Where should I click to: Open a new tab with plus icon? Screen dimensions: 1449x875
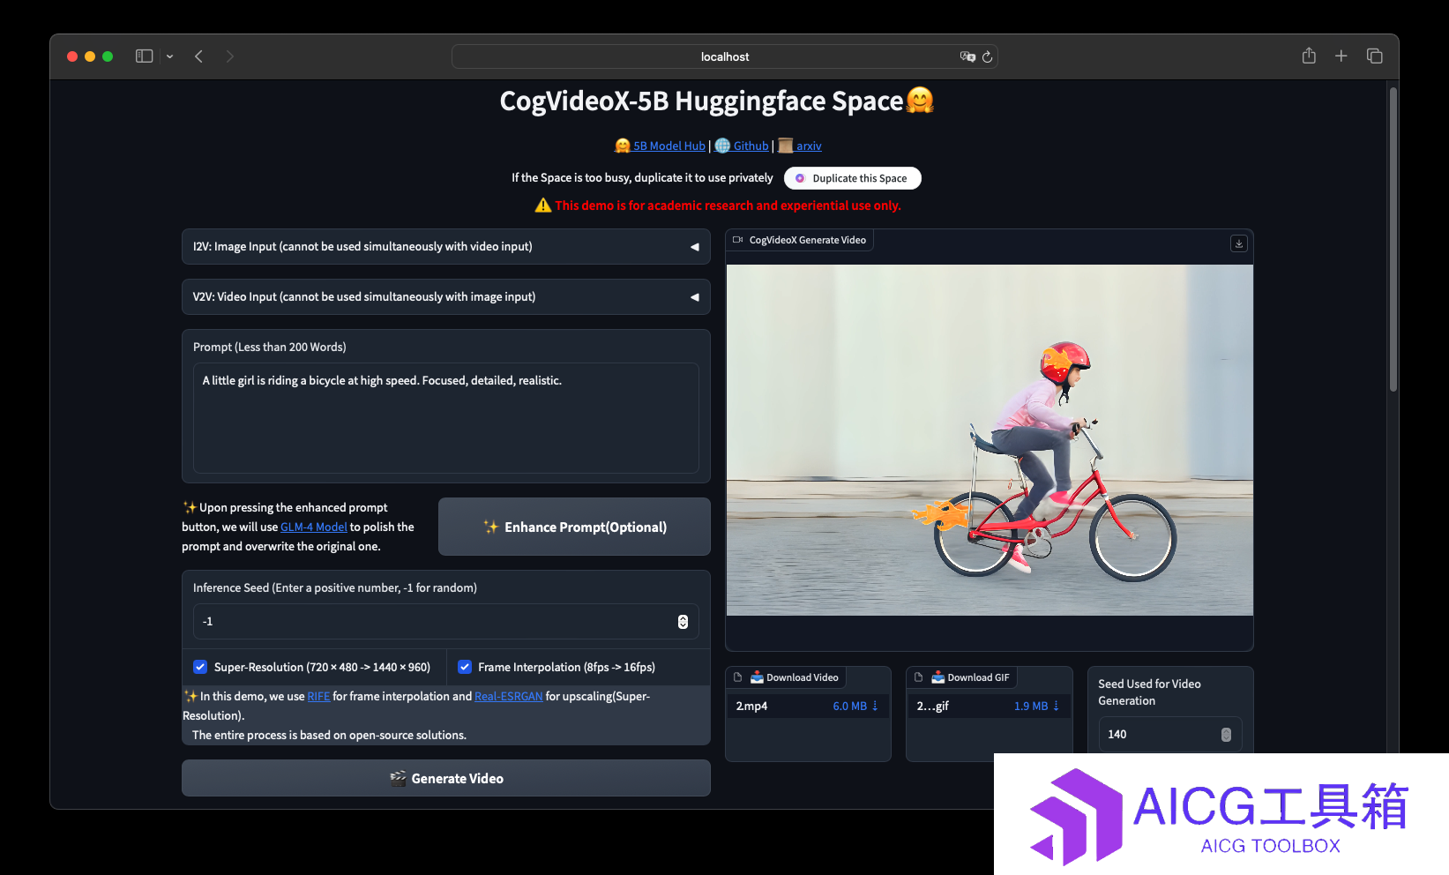1341,56
